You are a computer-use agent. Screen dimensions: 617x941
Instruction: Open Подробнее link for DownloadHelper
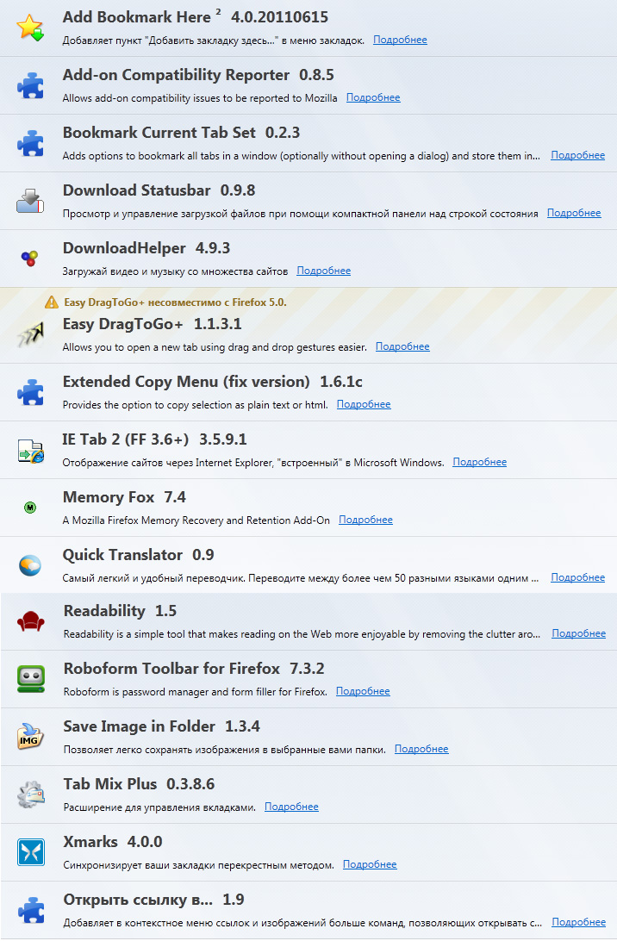click(324, 271)
